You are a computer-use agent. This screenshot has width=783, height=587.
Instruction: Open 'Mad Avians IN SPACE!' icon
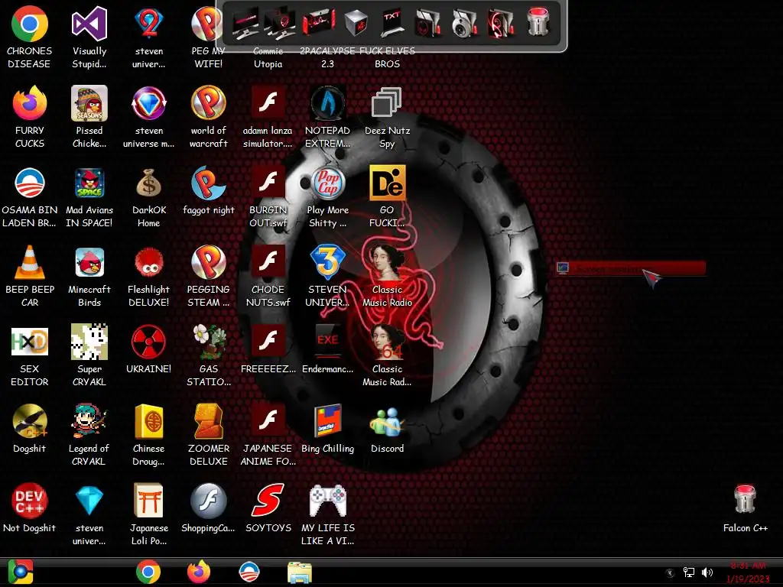(89, 183)
